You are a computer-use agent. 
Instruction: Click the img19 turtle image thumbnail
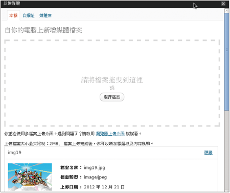click(x=30, y=177)
